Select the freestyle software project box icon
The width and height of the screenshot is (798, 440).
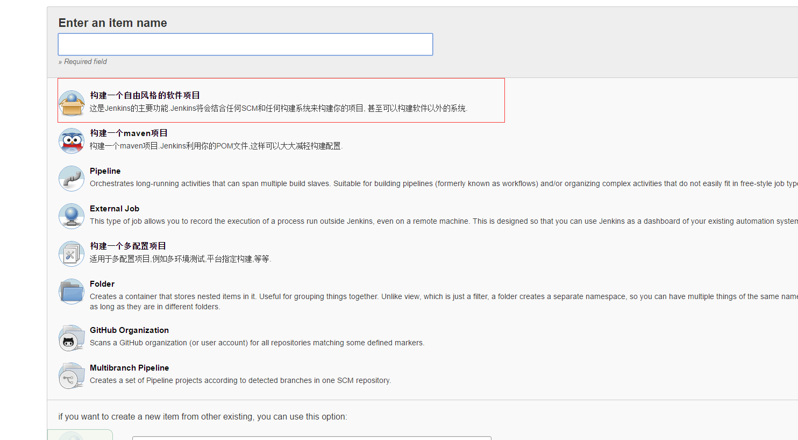tap(72, 103)
